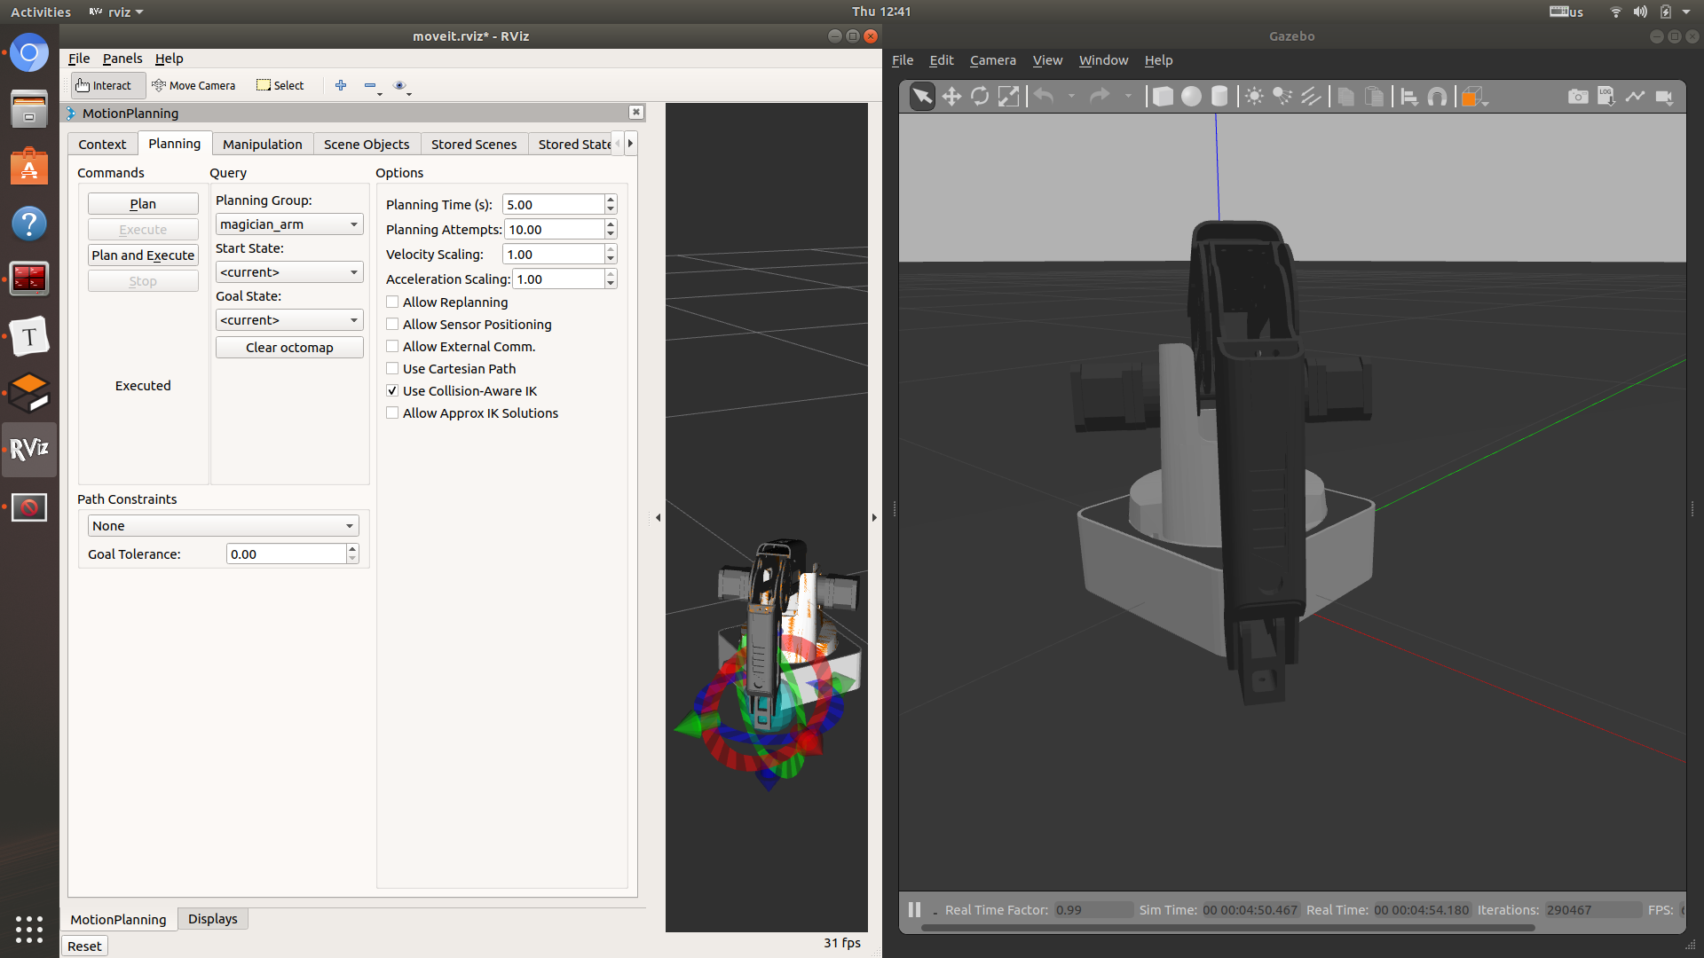1704x958 pixels.
Task: Add a point light in Gazebo
Action: (x=1254, y=97)
